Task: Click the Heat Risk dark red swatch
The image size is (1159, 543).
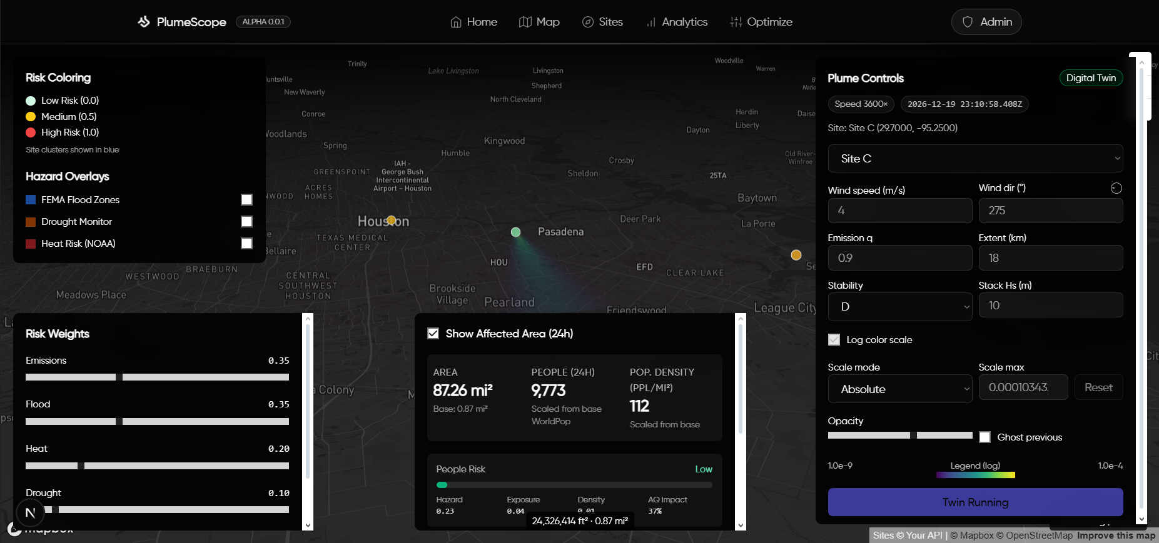Action: [31, 244]
